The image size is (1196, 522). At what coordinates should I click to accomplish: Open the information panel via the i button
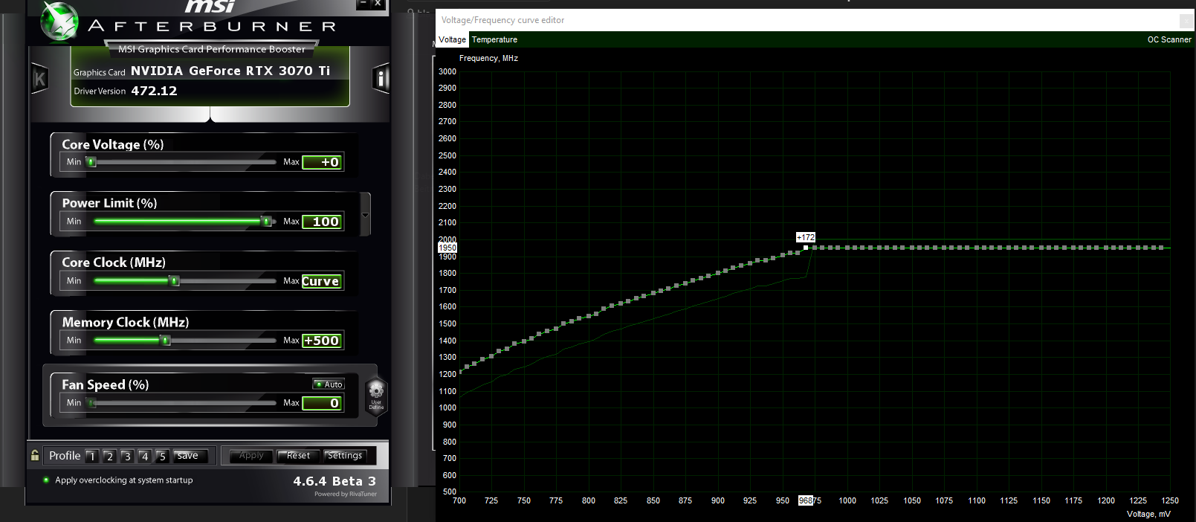point(381,77)
